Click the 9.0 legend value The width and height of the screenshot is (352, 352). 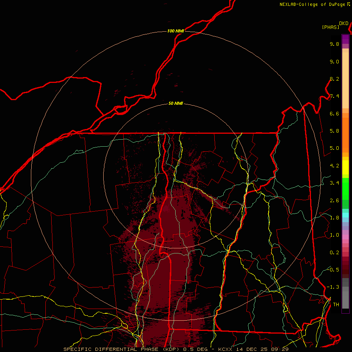334,61
